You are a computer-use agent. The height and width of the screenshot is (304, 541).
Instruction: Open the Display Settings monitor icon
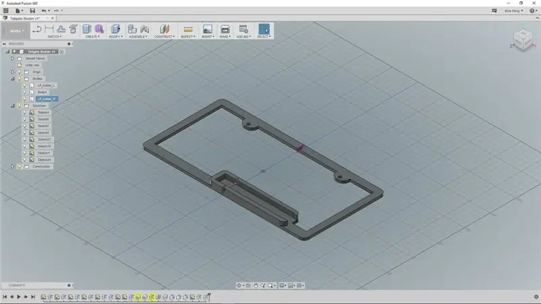point(282,285)
